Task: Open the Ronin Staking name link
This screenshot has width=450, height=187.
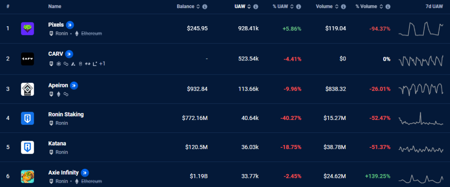Action: [66, 115]
